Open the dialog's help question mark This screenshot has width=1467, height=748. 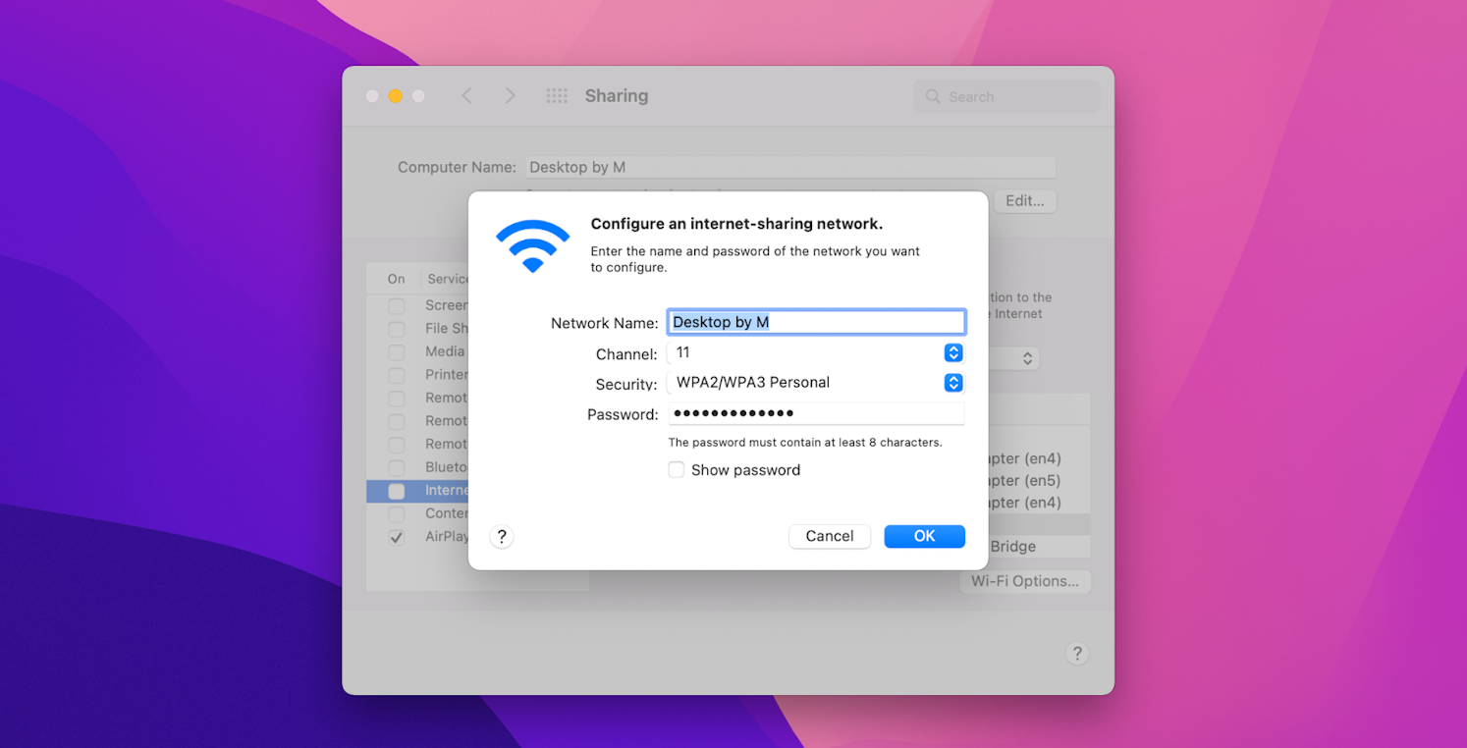click(x=502, y=536)
